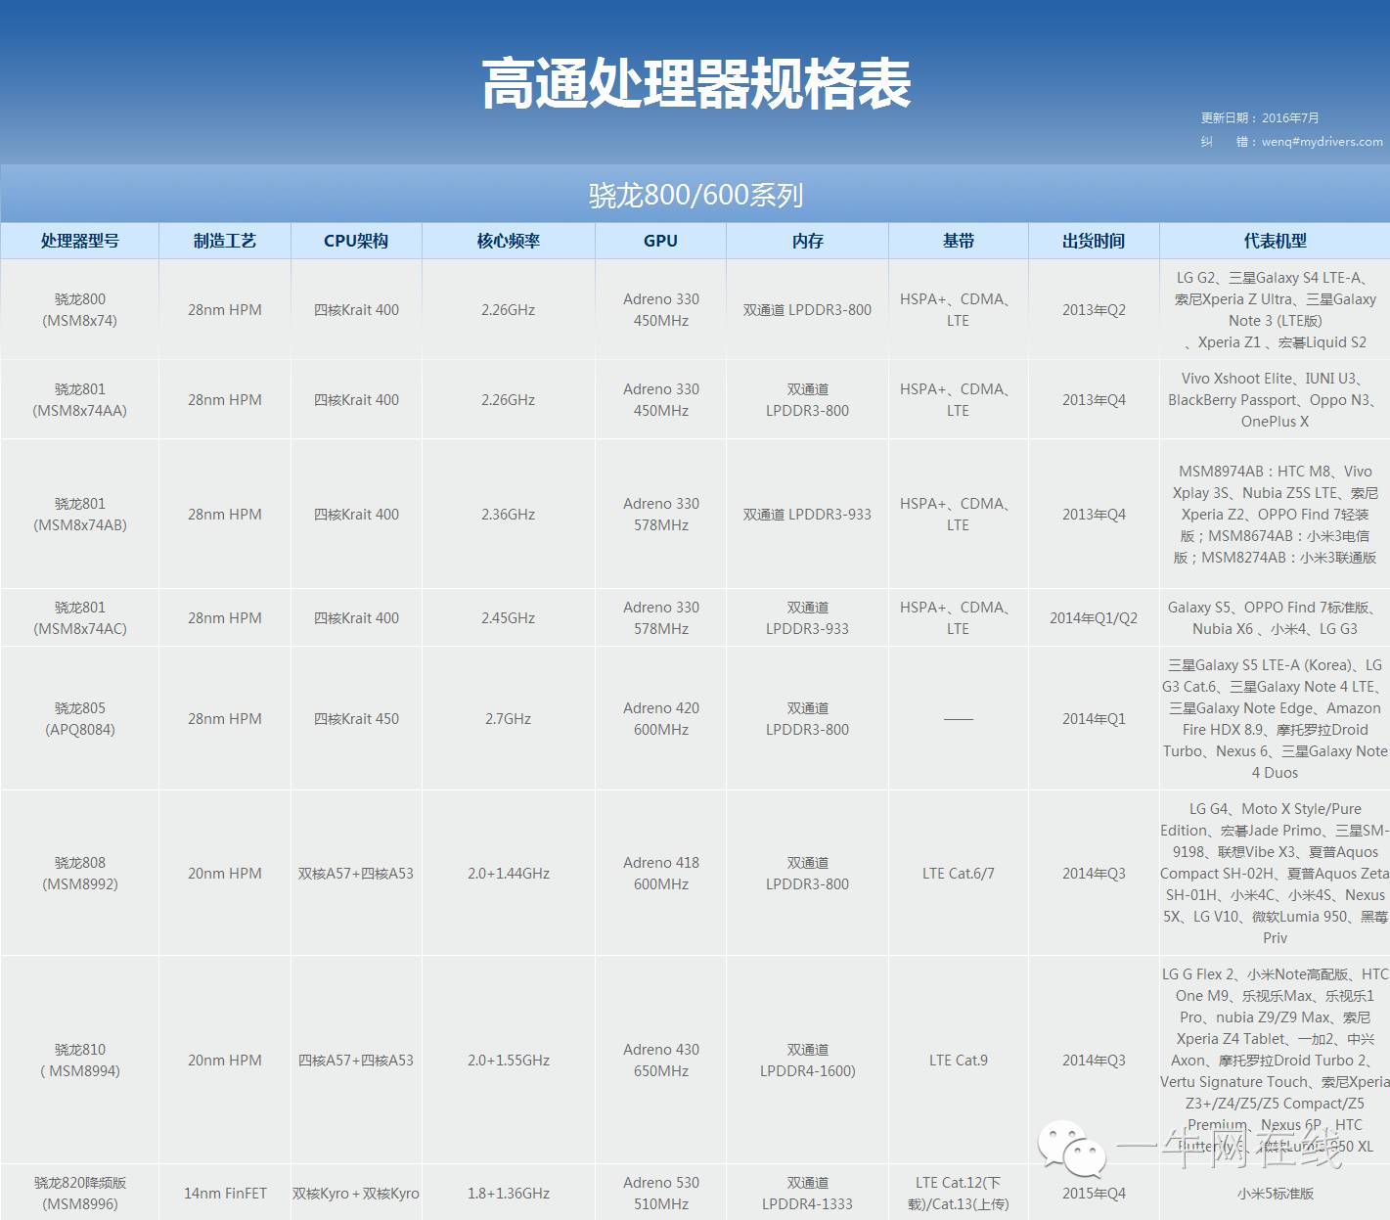This screenshot has height=1220, width=1390.
Task: Click the 制造工艺 column header
Action: (225, 241)
